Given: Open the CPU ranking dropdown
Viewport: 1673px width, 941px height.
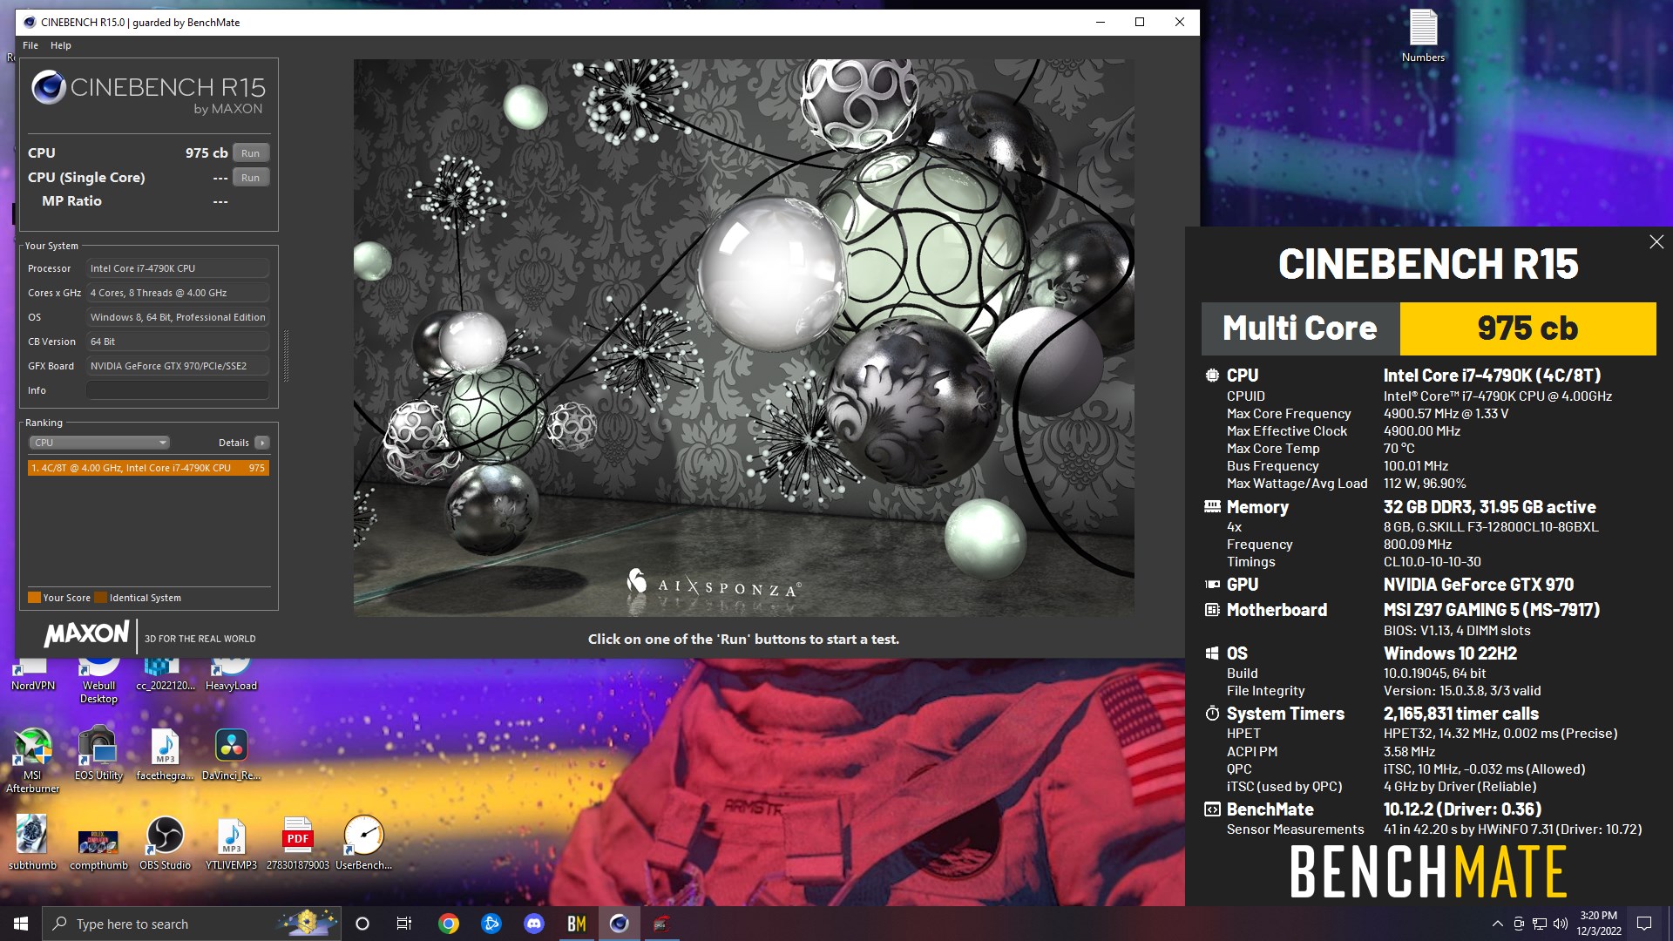Looking at the screenshot, I should point(99,443).
